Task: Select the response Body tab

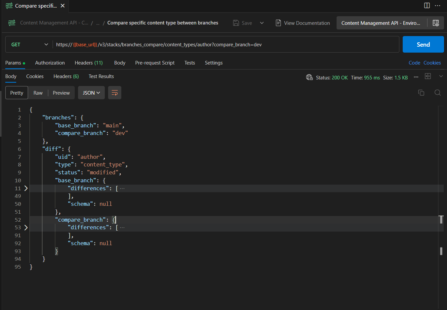Action: (11, 76)
